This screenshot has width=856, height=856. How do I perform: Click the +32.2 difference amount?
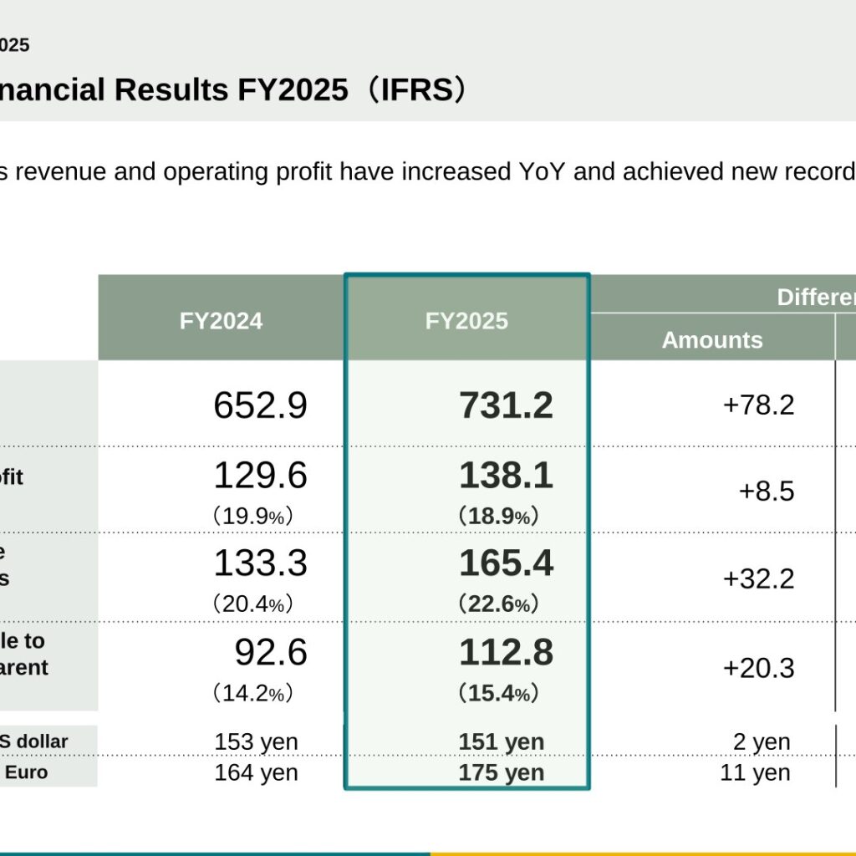click(758, 578)
